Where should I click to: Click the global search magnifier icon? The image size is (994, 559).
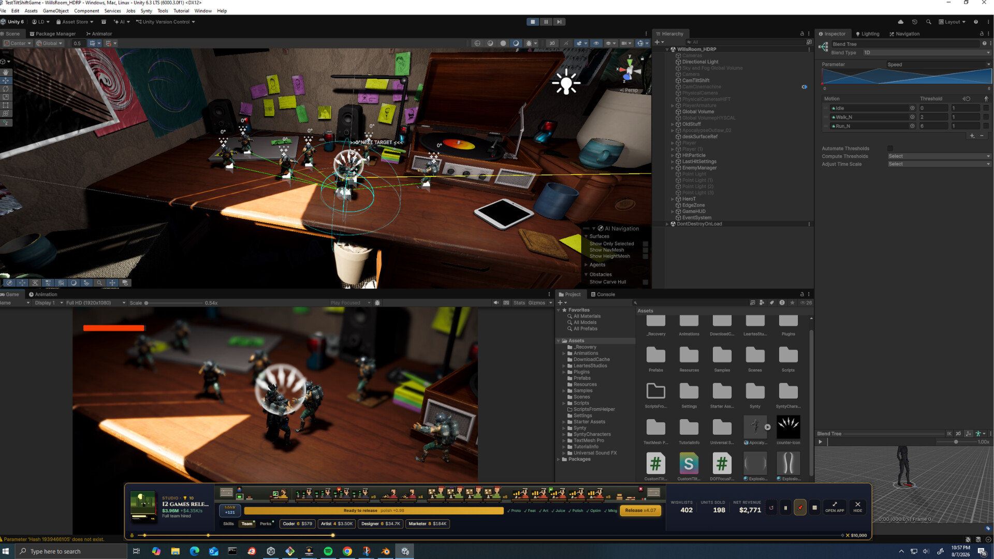tap(929, 22)
